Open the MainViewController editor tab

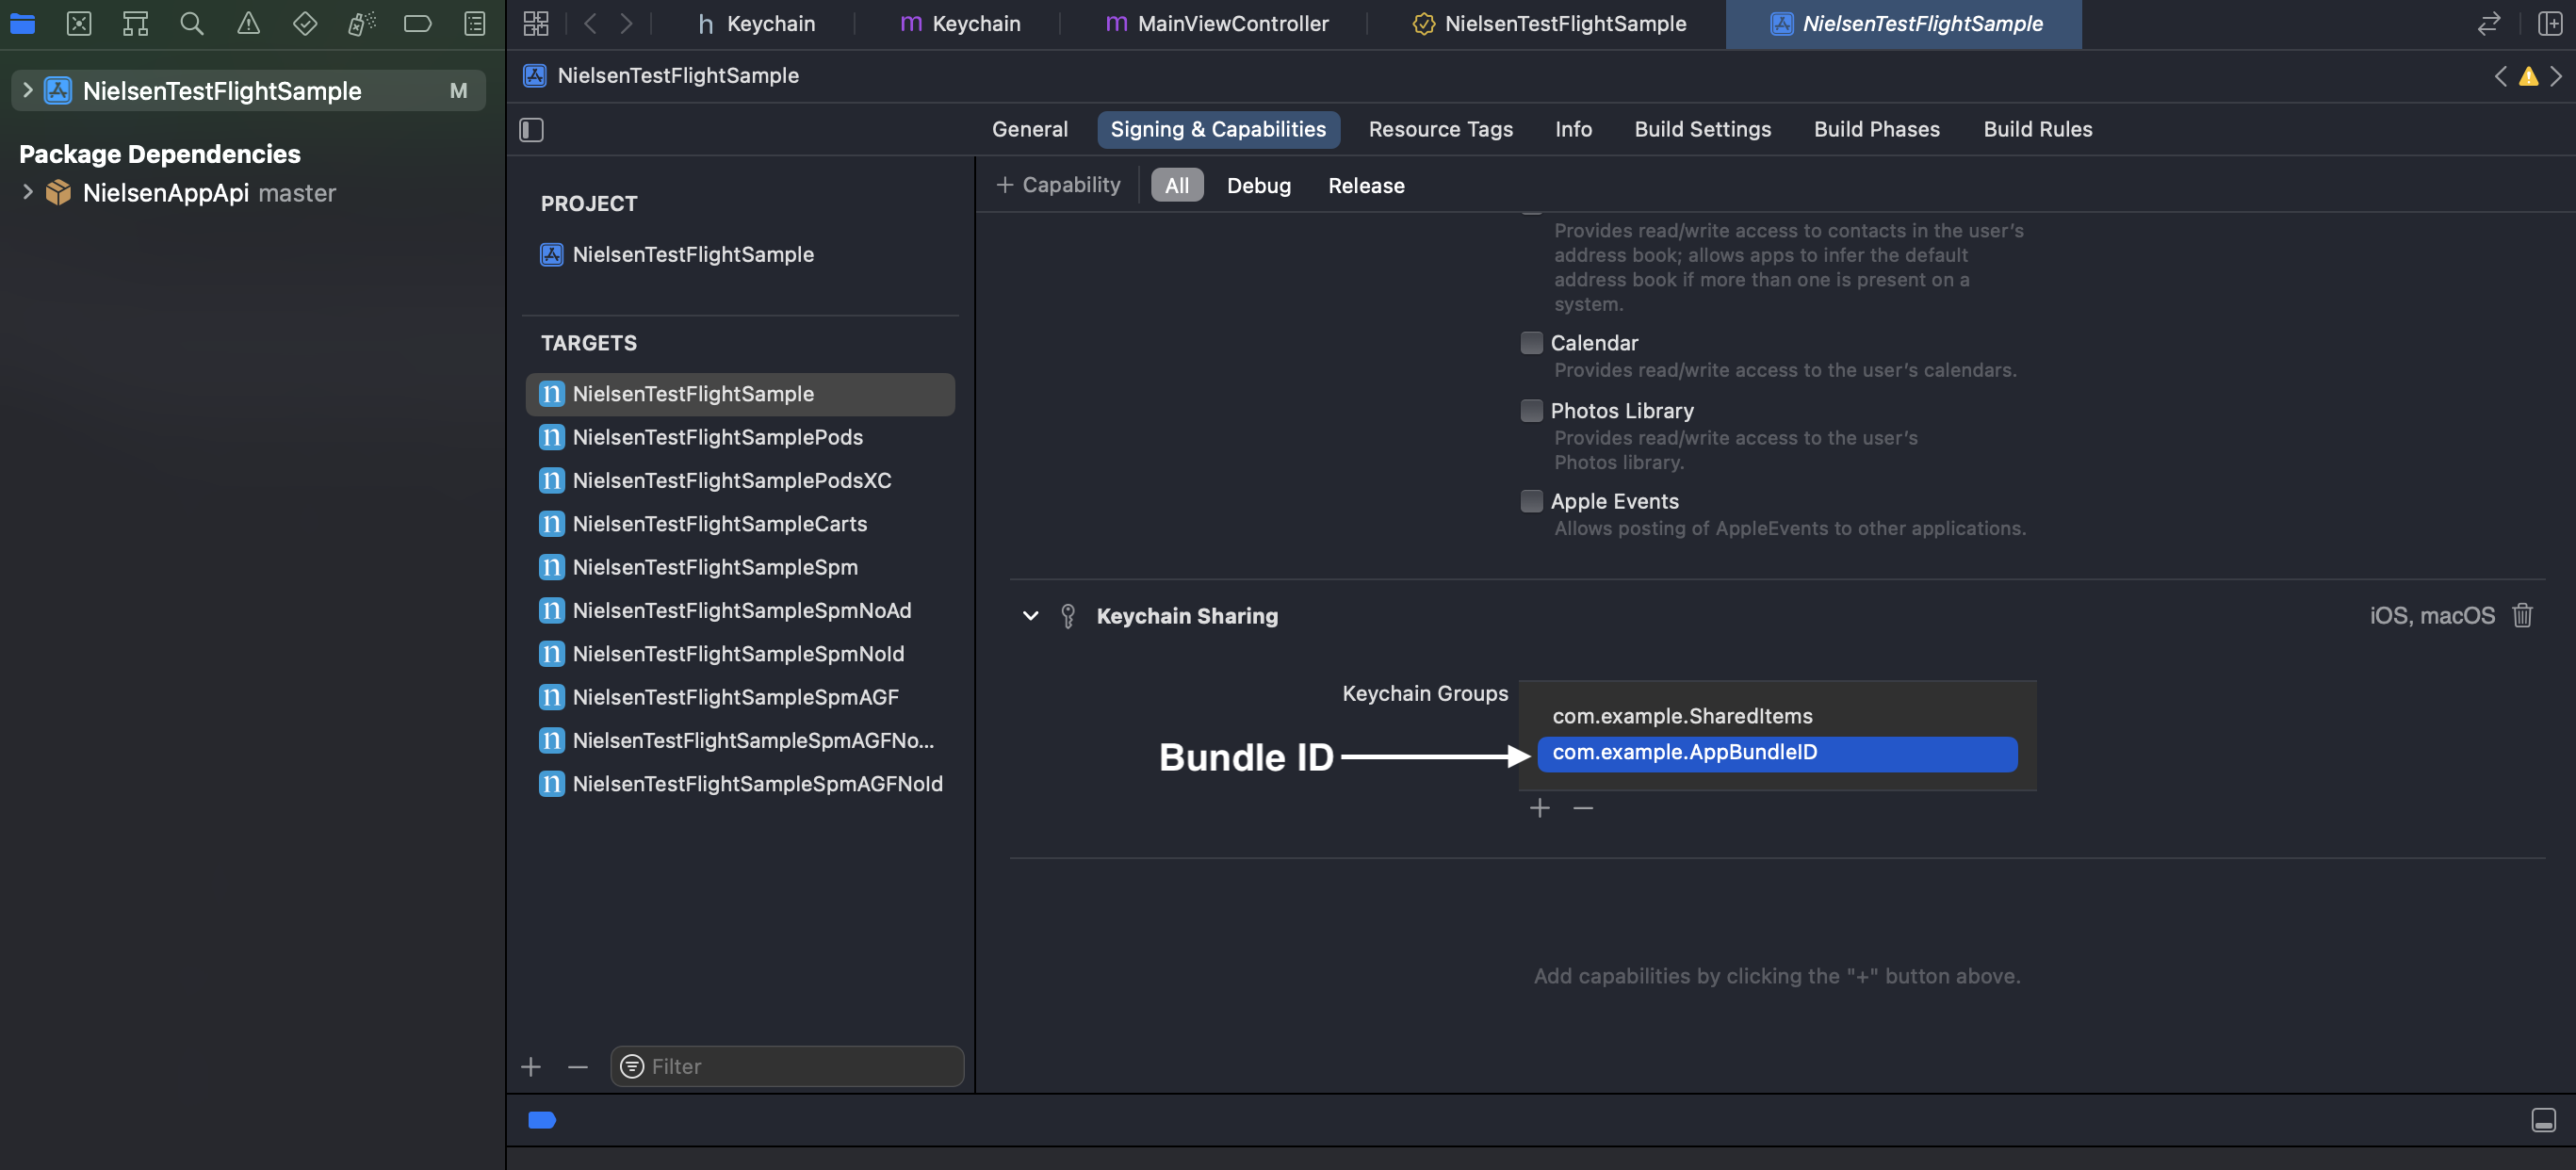coord(1216,23)
